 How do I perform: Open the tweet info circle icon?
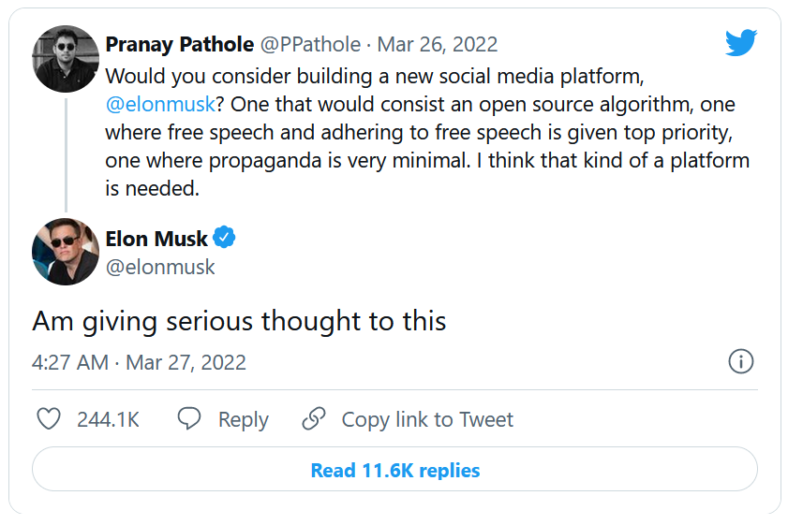[740, 362]
